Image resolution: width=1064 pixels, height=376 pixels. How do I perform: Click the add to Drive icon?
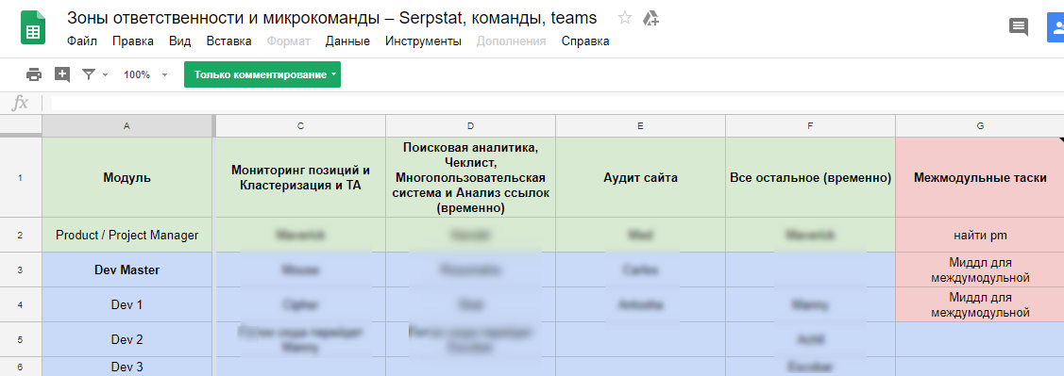pos(650,18)
